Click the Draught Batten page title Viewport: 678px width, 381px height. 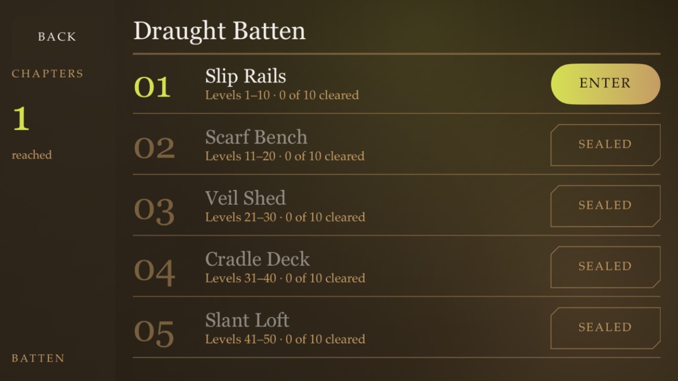[219, 31]
